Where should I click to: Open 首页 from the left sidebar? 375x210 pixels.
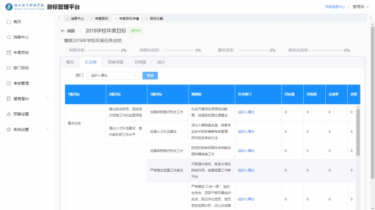17,22
